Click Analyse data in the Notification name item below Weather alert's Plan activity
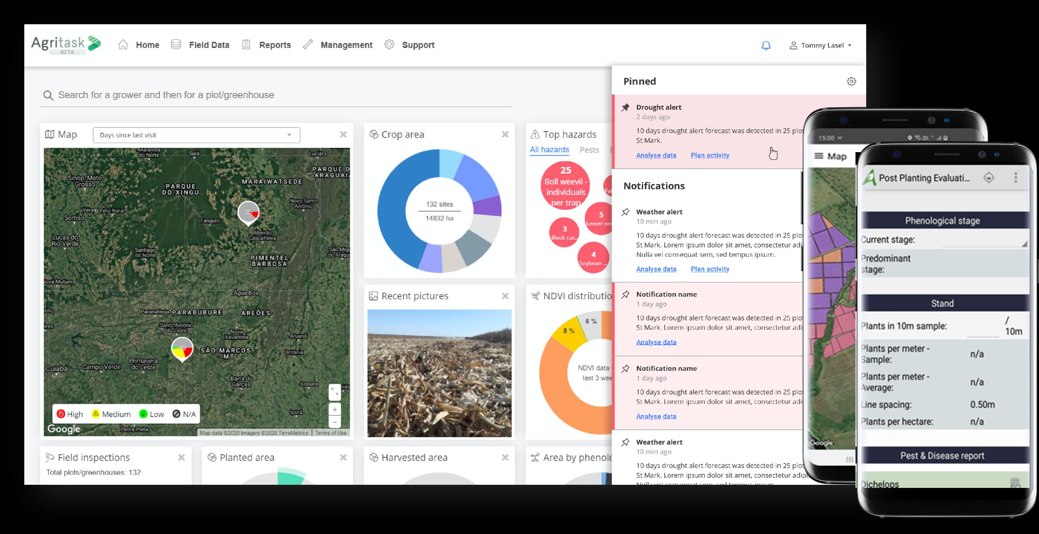The width and height of the screenshot is (1039, 534). [x=656, y=342]
